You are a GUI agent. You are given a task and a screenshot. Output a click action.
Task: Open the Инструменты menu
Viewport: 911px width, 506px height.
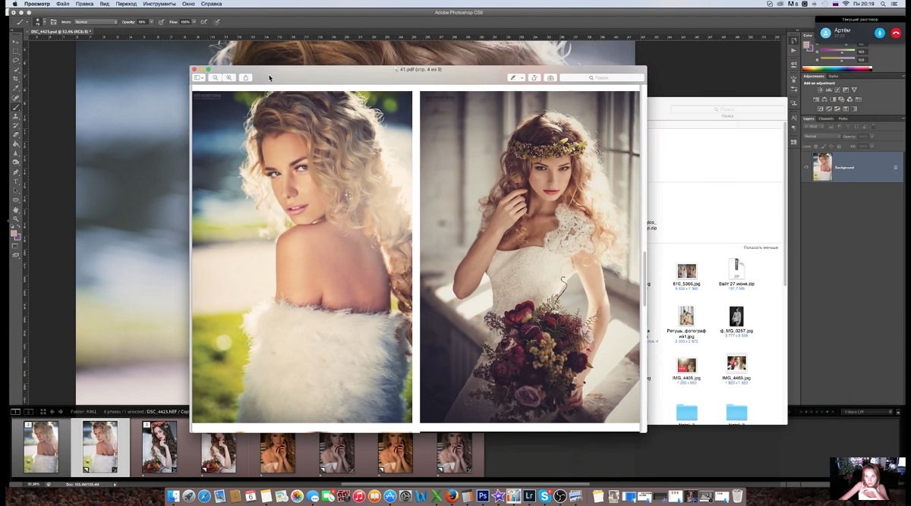click(x=159, y=4)
